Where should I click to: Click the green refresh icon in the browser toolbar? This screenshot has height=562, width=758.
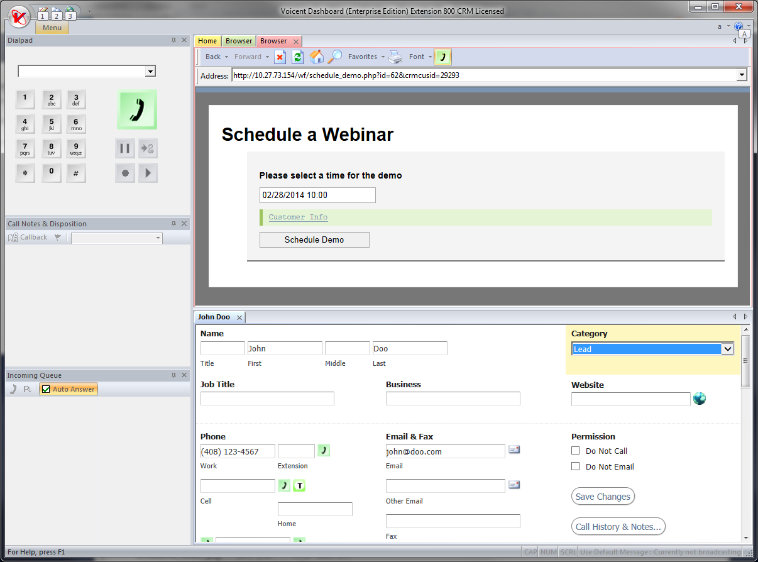tap(298, 57)
